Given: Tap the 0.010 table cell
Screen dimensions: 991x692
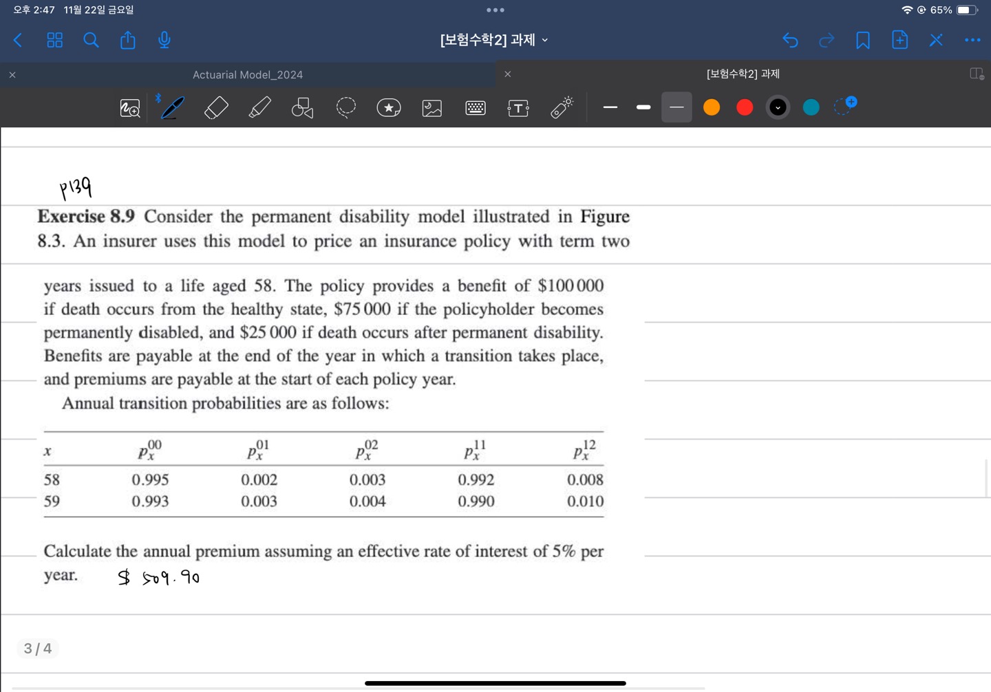Looking at the screenshot, I should click(585, 501).
